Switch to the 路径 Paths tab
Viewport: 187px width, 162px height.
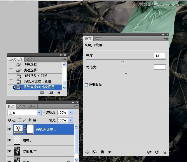click(32, 106)
